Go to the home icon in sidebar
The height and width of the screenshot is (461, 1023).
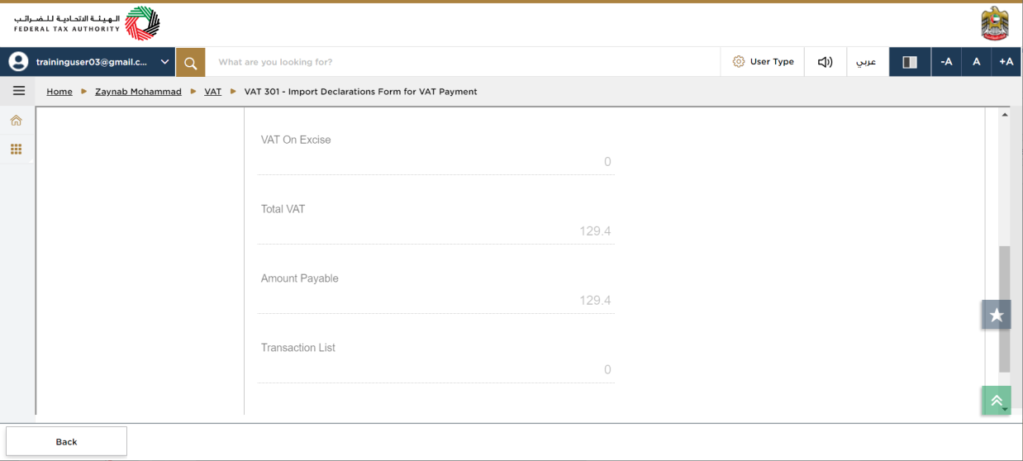(16, 121)
